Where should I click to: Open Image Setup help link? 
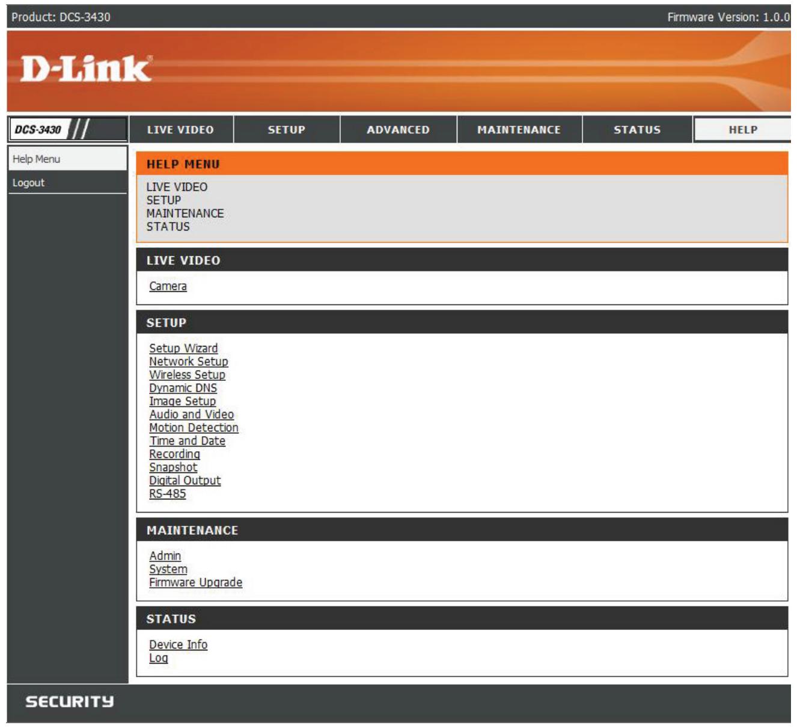click(182, 401)
